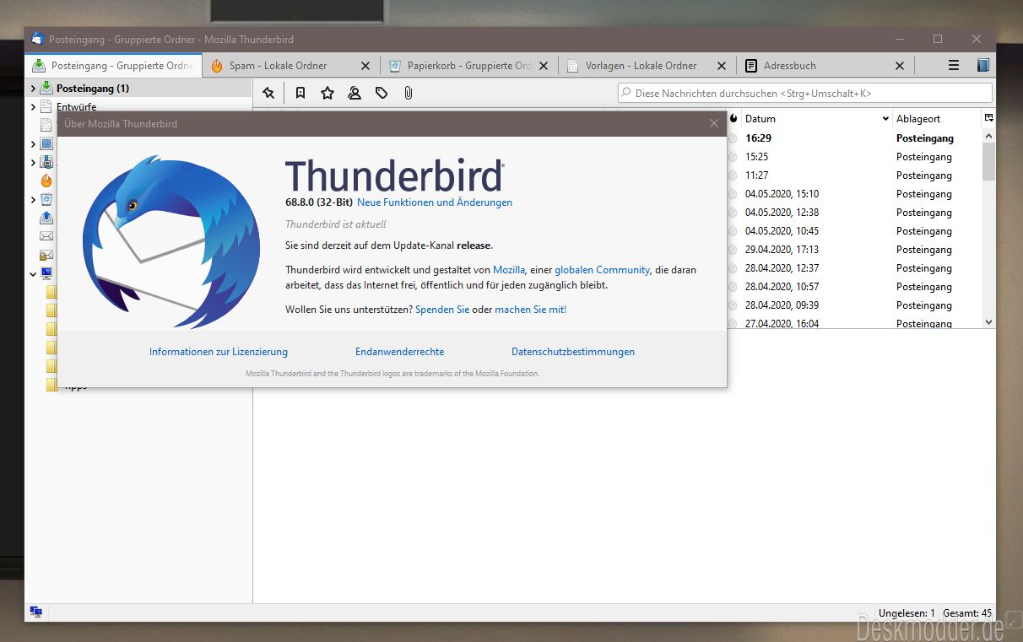Click the blue book icon beside the menu
Image resolution: width=1023 pixels, height=642 pixels.
[x=982, y=65]
